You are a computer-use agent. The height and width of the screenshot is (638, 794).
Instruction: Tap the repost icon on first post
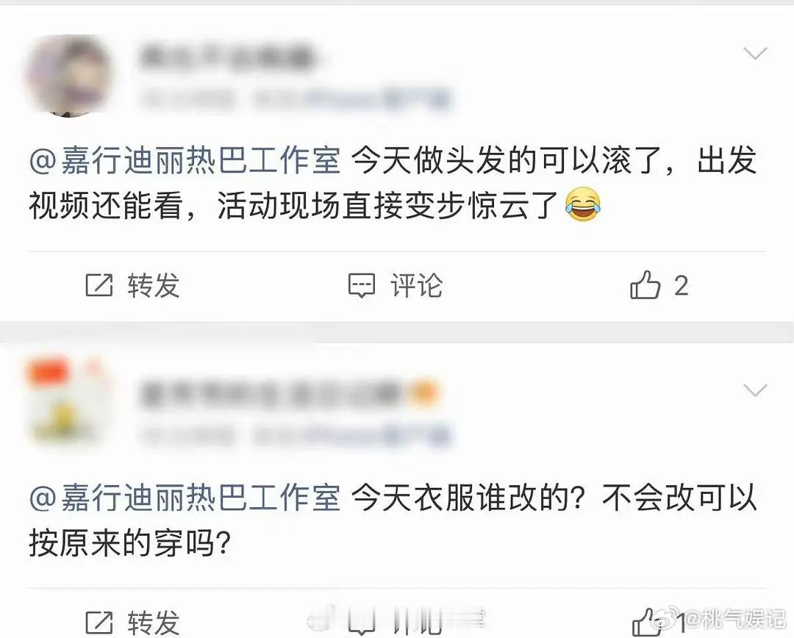(x=99, y=285)
